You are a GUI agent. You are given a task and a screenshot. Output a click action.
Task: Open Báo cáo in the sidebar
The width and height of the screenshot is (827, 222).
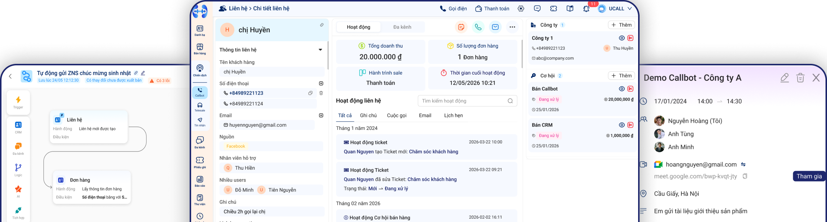tap(200, 181)
